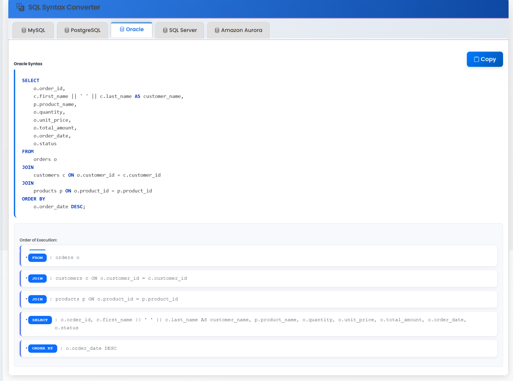Click the c.first_name concatenation line

pyautogui.click(x=108, y=96)
